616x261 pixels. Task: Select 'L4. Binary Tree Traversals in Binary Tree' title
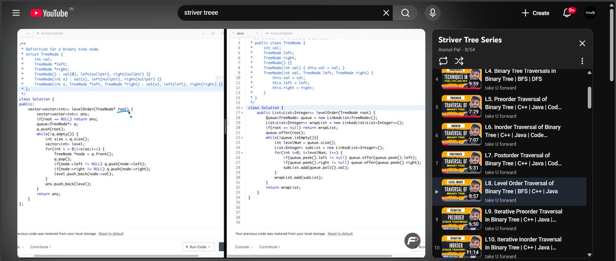pyautogui.click(x=520, y=74)
